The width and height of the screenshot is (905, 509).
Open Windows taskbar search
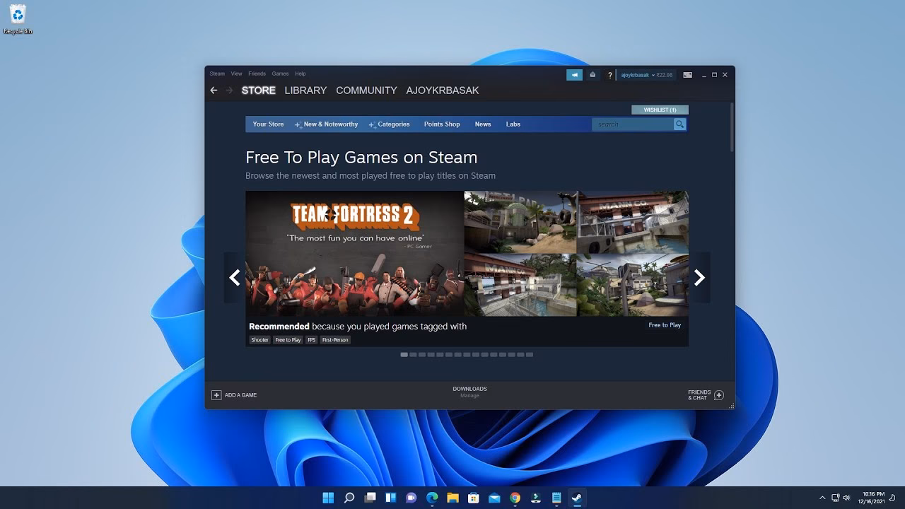[x=349, y=498]
